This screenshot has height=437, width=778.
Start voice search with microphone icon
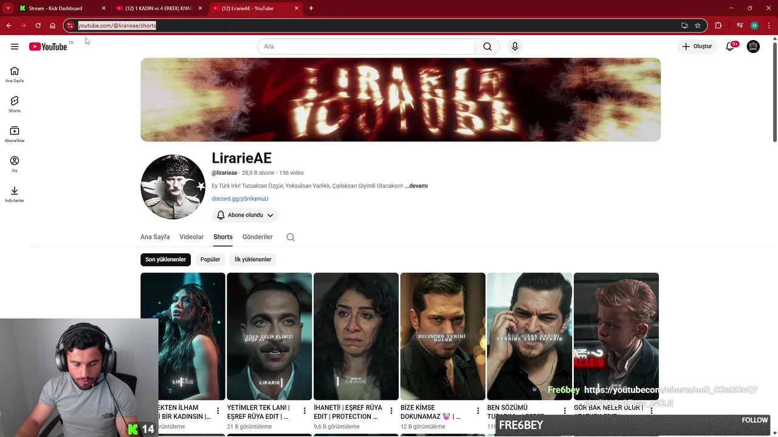[515, 47]
